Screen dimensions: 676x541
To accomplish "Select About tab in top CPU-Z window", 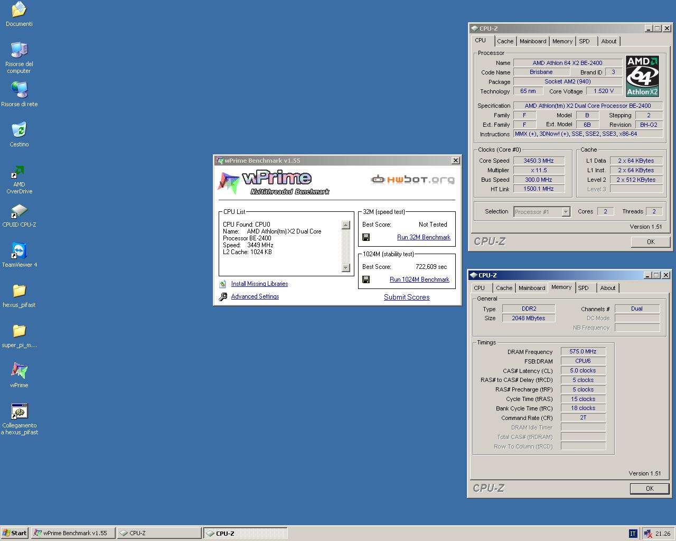I will click(608, 41).
